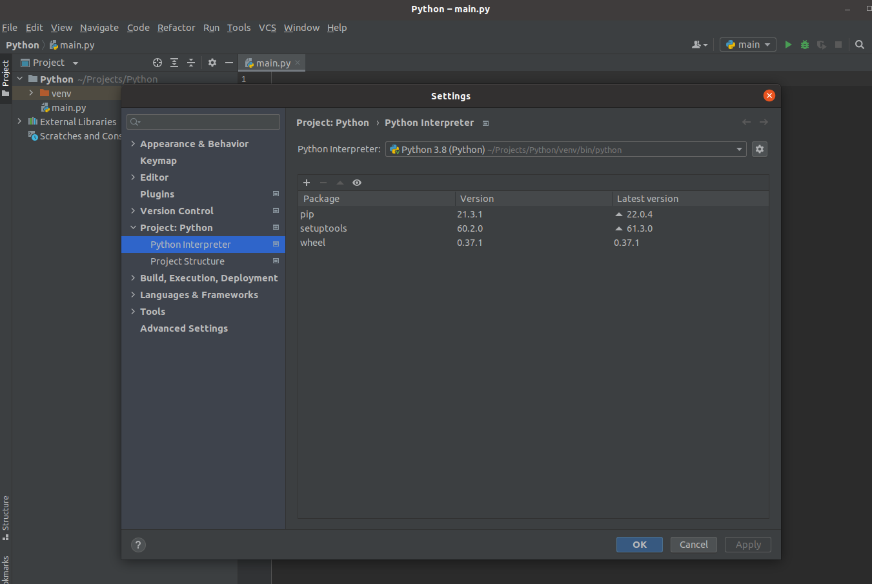Open the Python Interpreter dropdown
The height and width of the screenshot is (584, 872).
[x=566, y=149]
